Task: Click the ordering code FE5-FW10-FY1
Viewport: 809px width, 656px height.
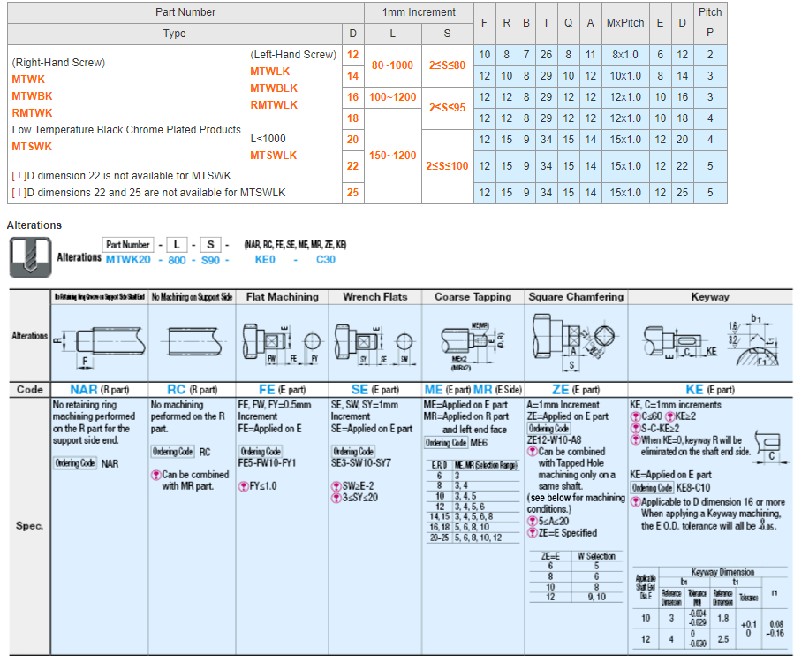Action: click(x=267, y=463)
